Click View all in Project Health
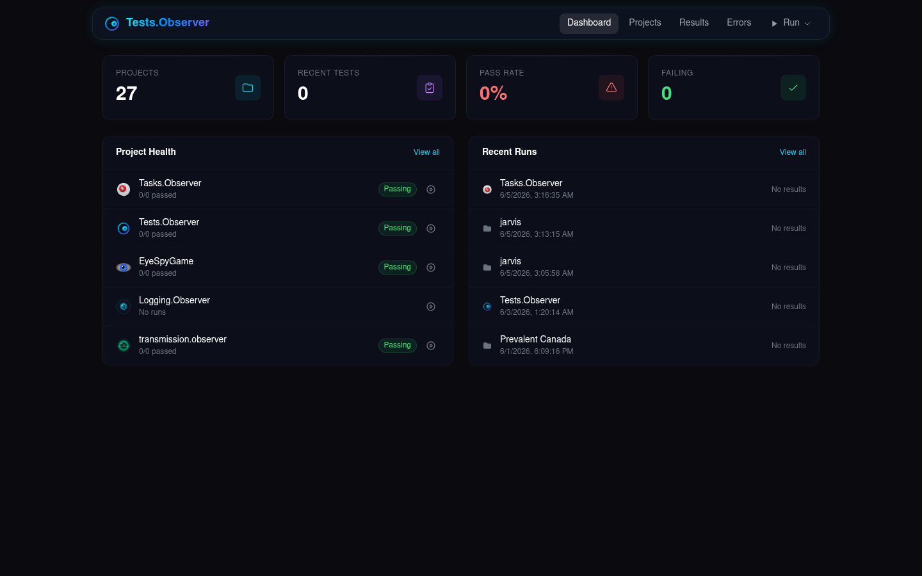 point(426,152)
